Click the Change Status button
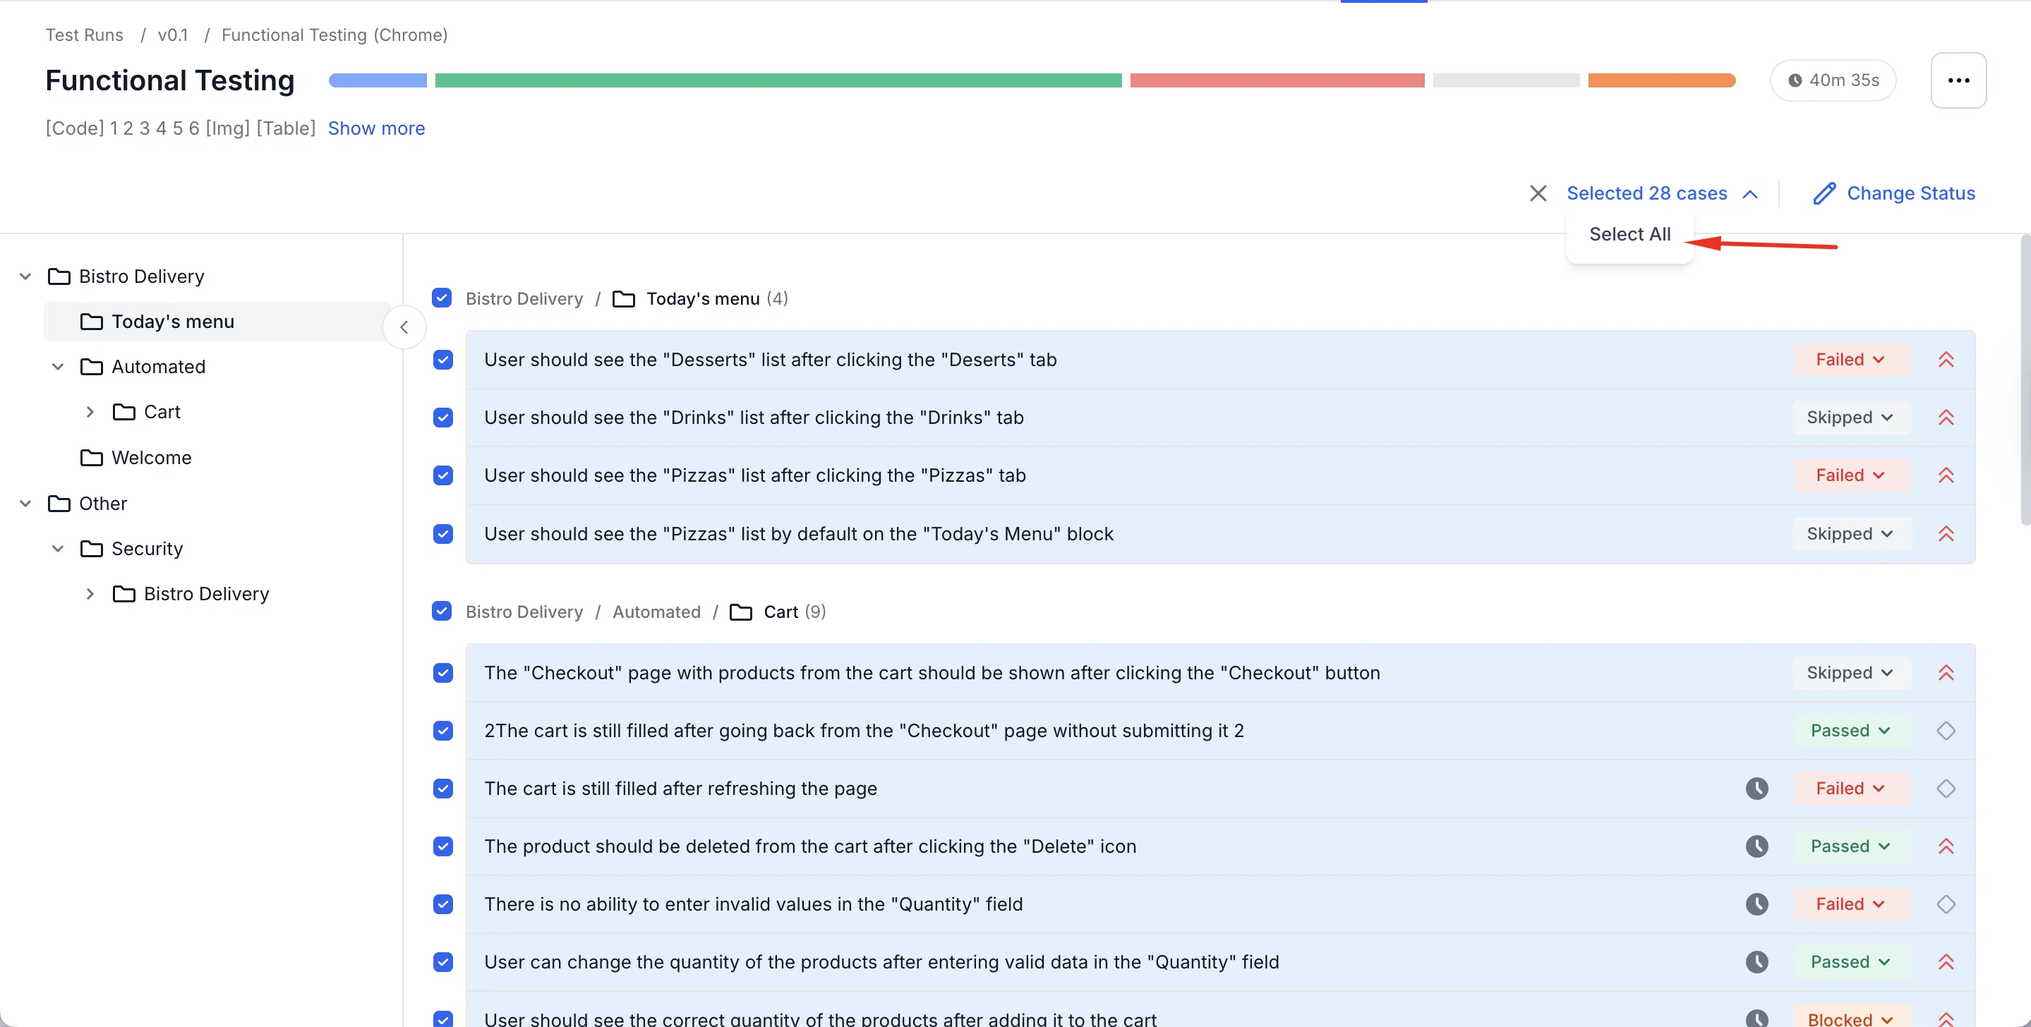The image size is (2031, 1027). coord(1894,193)
